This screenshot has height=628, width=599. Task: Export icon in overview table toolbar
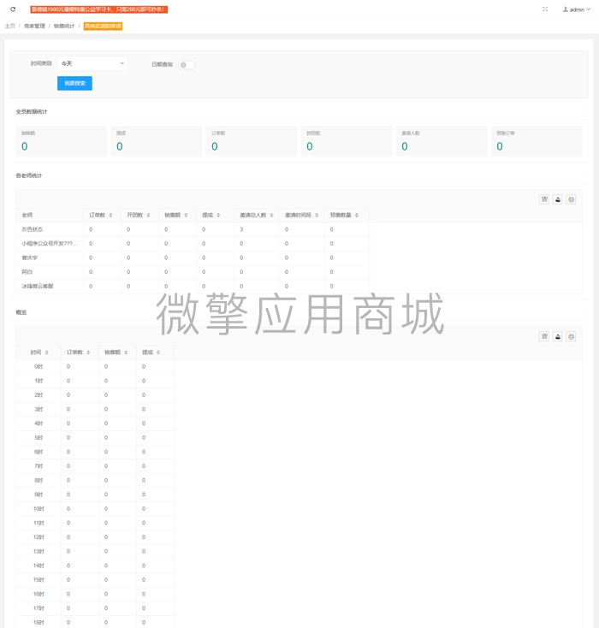coord(558,336)
